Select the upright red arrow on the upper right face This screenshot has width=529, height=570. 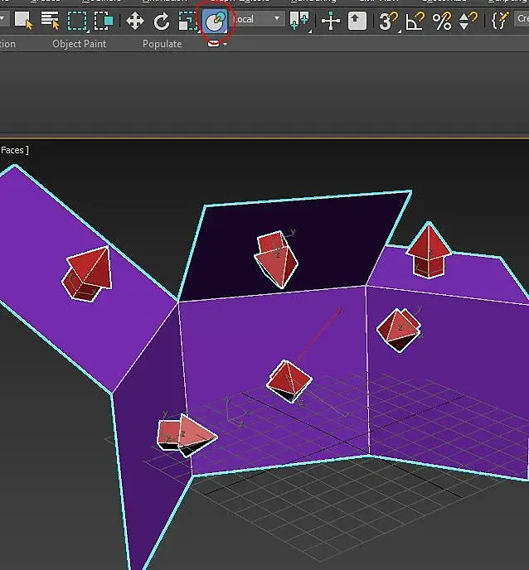click(x=429, y=249)
